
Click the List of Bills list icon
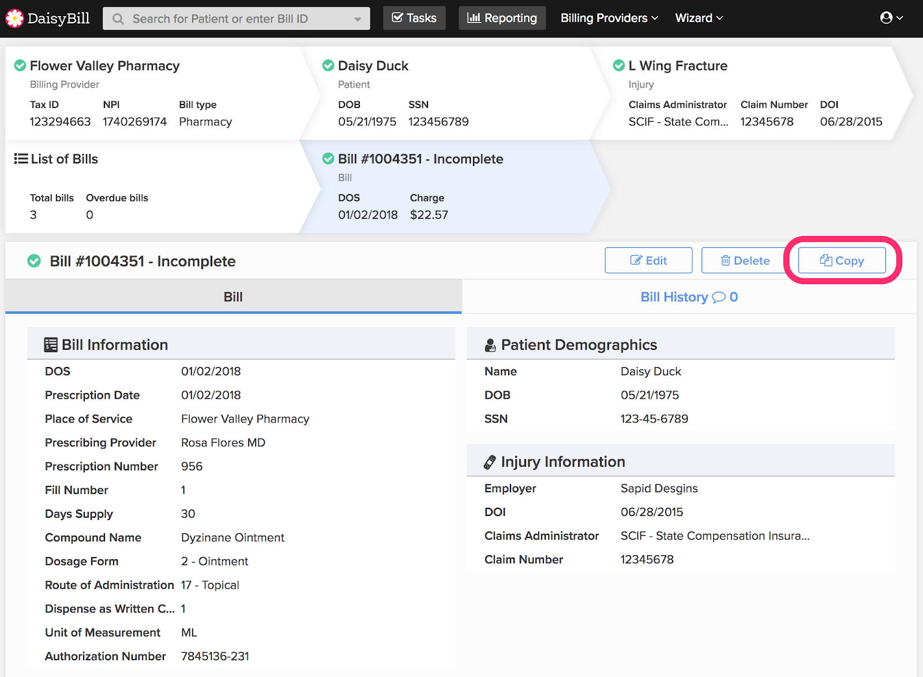click(21, 159)
